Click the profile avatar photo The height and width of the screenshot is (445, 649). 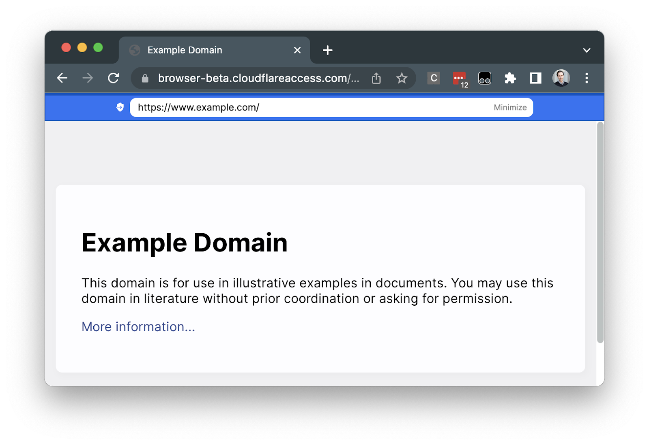tap(561, 78)
